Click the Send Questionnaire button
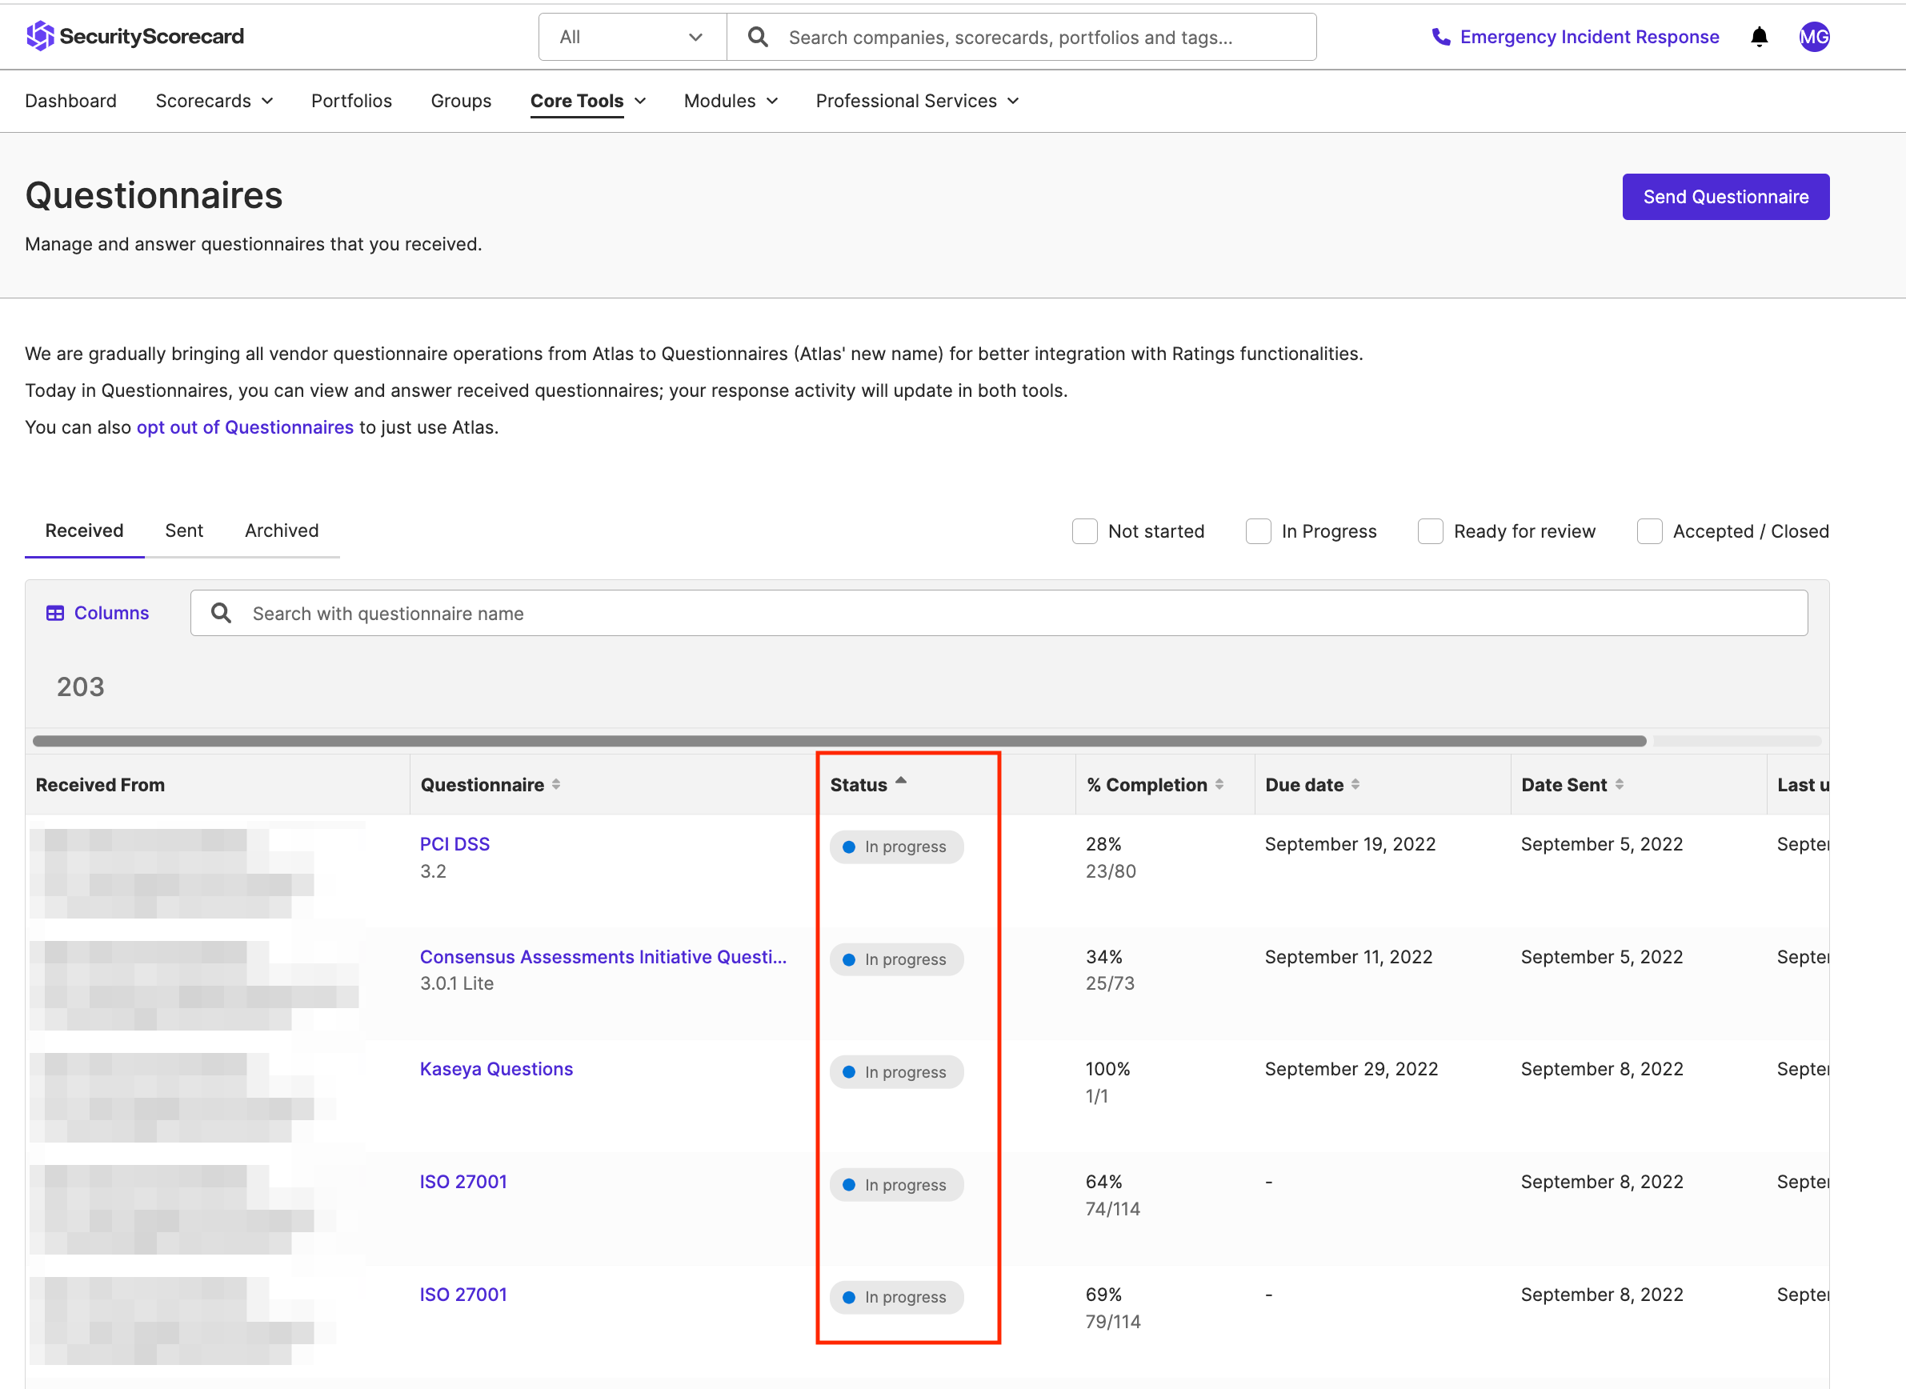 pos(1725,197)
